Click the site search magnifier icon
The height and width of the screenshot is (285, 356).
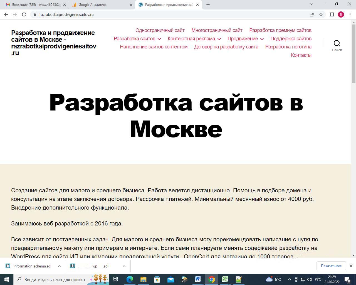click(337, 43)
